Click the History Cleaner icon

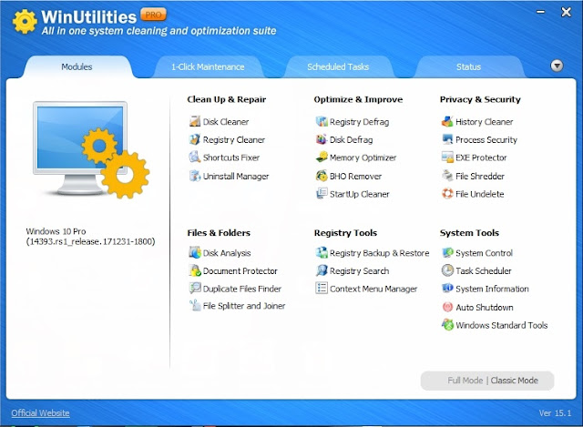click(447, 121)
